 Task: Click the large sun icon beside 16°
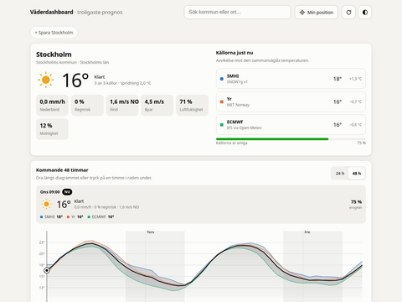pos(45,80)
